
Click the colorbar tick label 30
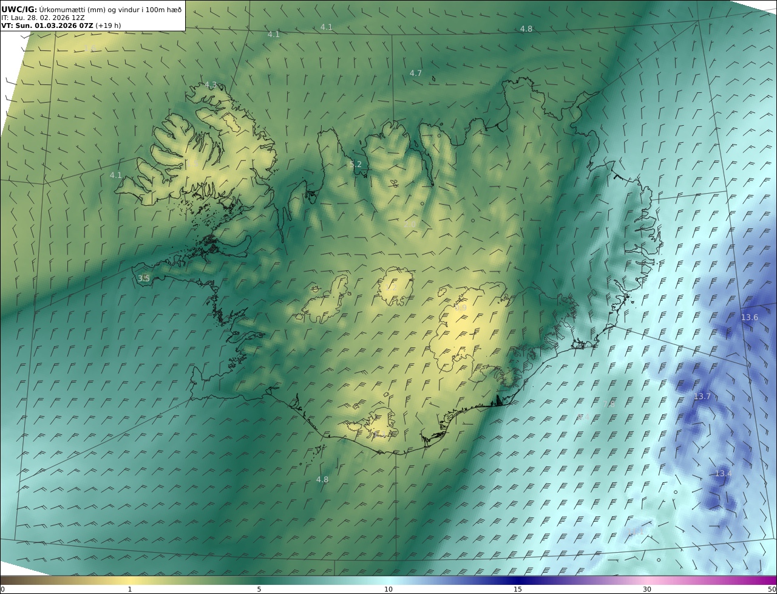point(647,590)
